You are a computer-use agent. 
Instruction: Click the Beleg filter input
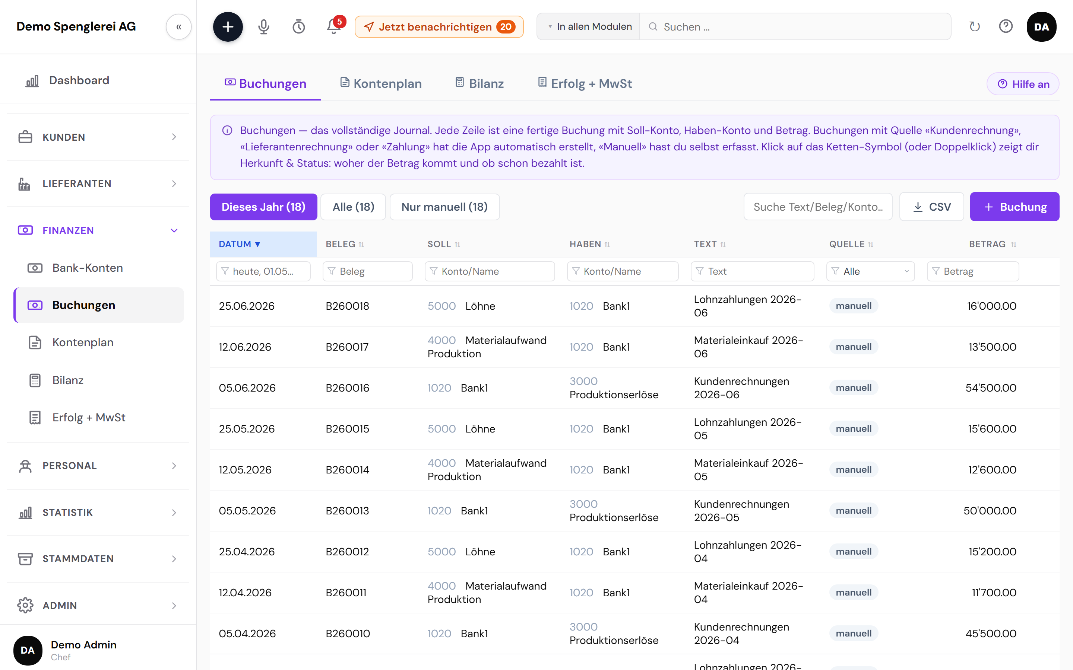pos(368,271)
